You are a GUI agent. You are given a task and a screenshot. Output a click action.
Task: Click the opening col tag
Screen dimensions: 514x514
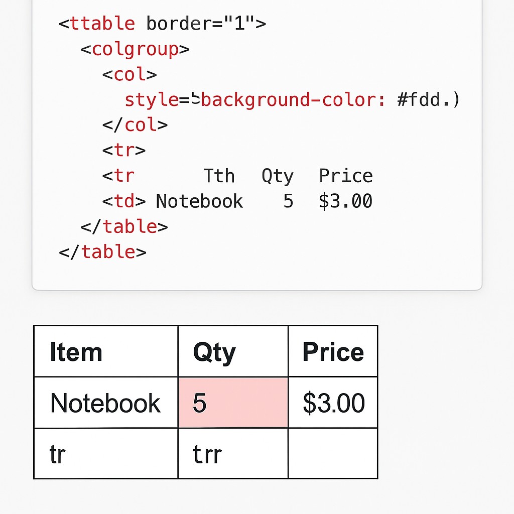pyautogui.click(x=130, y=74)
